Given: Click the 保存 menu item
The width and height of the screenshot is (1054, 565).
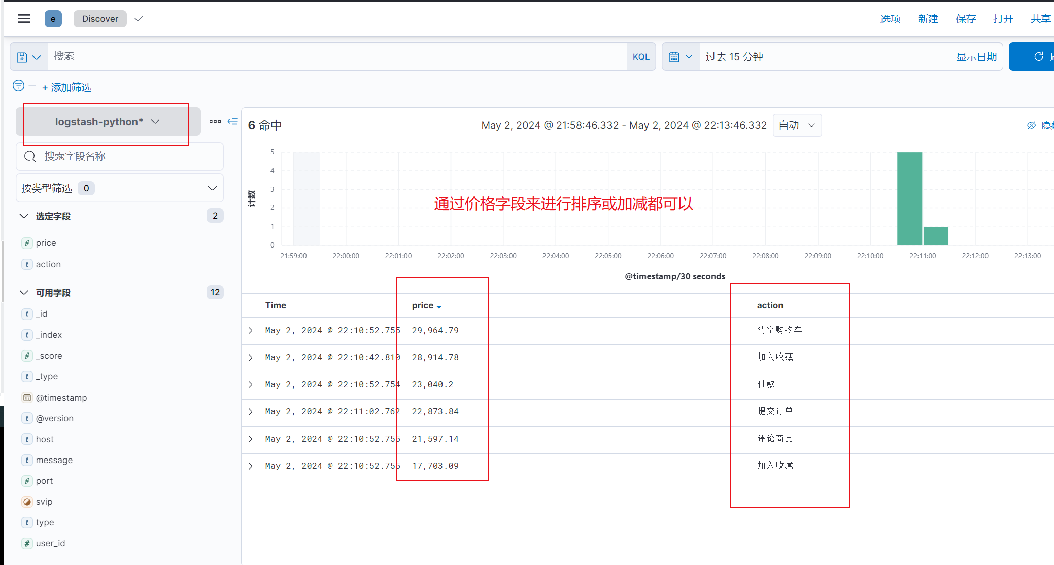Looking at the screenshot, I should pos(965,19).
